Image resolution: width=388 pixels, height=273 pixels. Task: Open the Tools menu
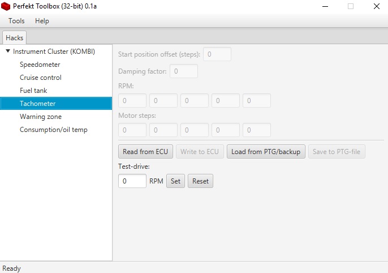16,21
